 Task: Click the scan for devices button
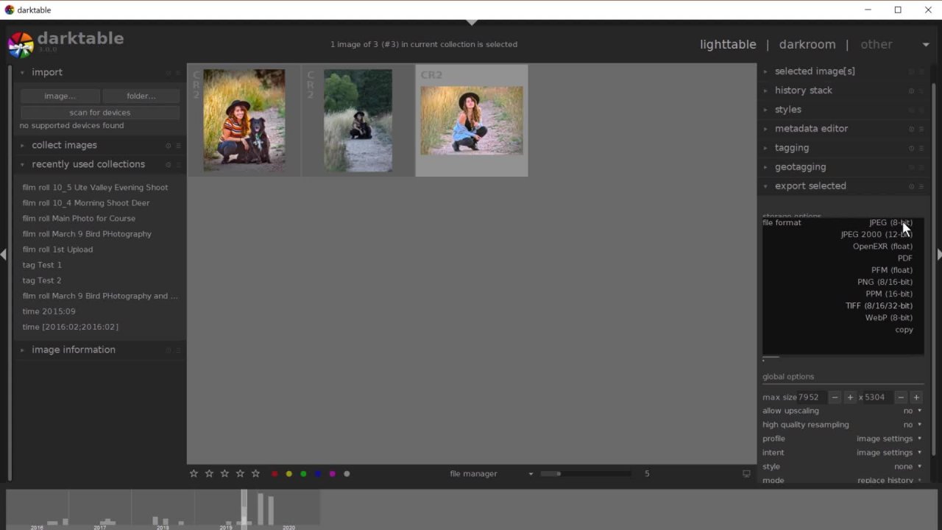pos(99,112)
